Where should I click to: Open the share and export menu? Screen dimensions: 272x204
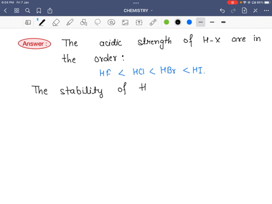coord(50,11)
